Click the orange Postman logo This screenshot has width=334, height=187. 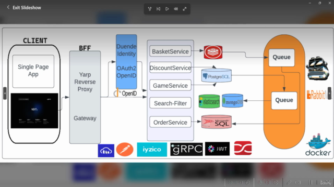pyautogui.click(x=125, y=150)
